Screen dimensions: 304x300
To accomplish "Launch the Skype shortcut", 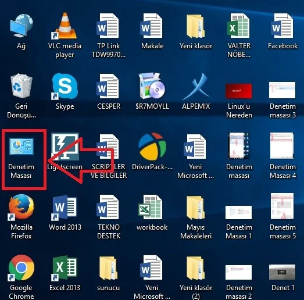I will pyautogui.click(x=65, y=87).
